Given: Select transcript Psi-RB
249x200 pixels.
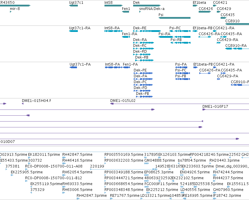Looking at the screenshot, I should [x=176, y=40].
